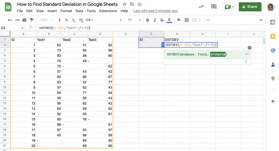This screenshot has height=151, width=279.
Task: Open the View menu
Action: pos(40,11)
